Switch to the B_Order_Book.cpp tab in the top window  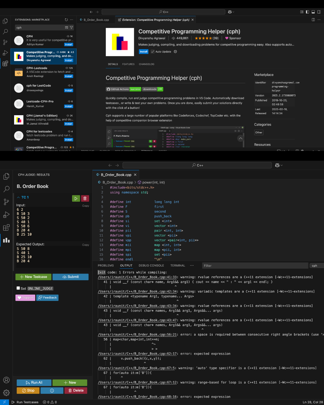96,20
